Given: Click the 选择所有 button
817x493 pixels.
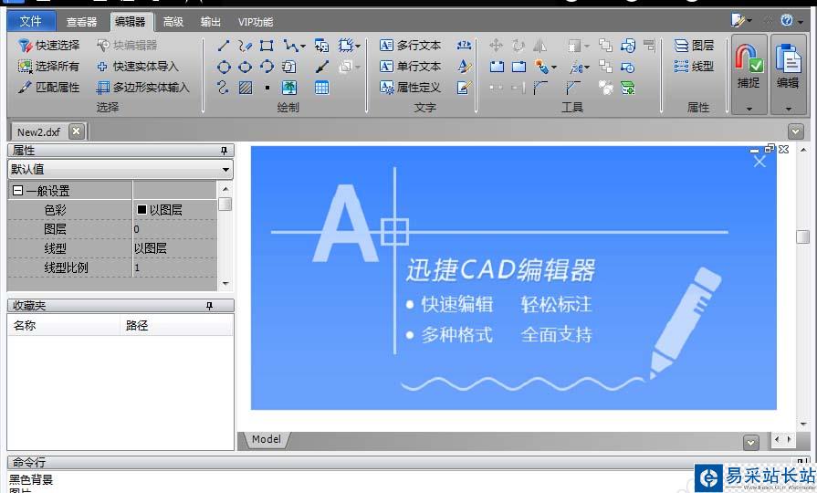Looking at the screenshot, I should click(49, 66).
